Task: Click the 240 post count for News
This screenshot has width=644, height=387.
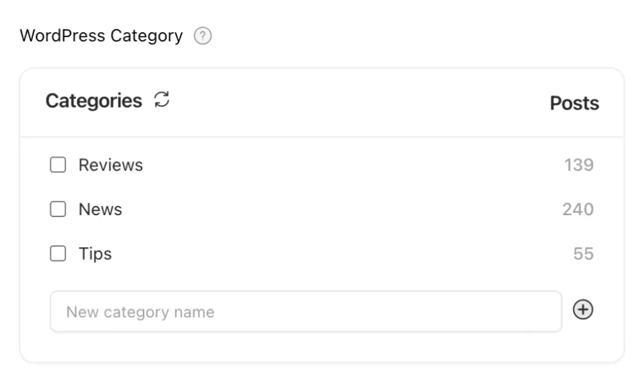Action: pyautogui.click(x=578, y=209)
